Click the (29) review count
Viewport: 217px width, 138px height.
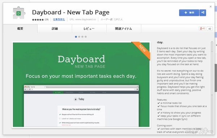tap(47, 19)
